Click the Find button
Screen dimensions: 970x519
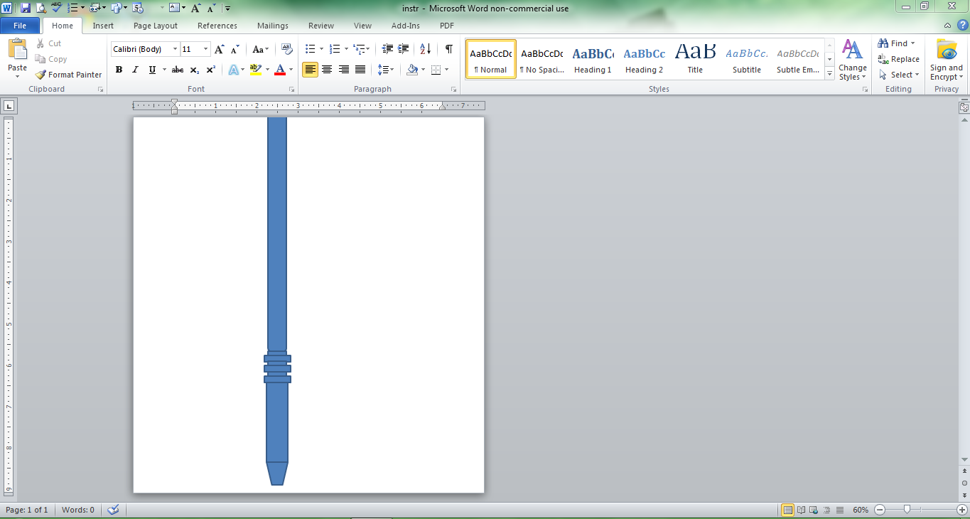[x=897, y=43]
